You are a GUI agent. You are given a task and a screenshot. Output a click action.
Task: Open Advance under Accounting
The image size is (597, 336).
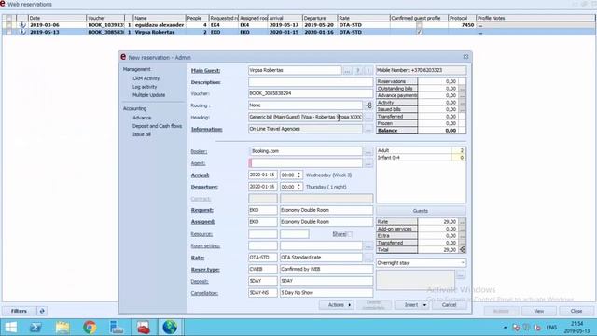pos(142,118)
